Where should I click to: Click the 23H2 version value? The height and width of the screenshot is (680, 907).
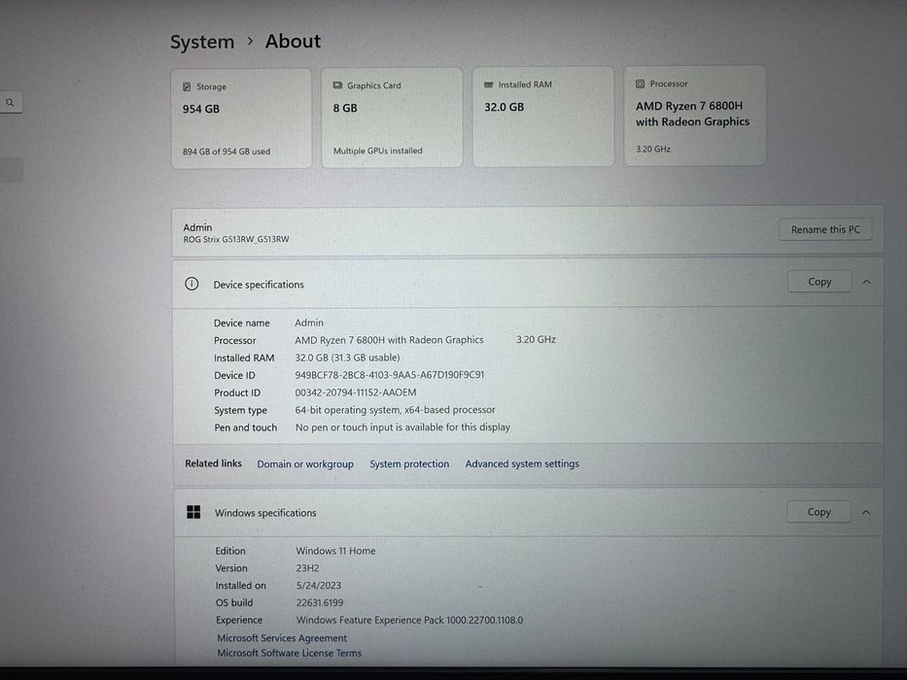point(307,568)
